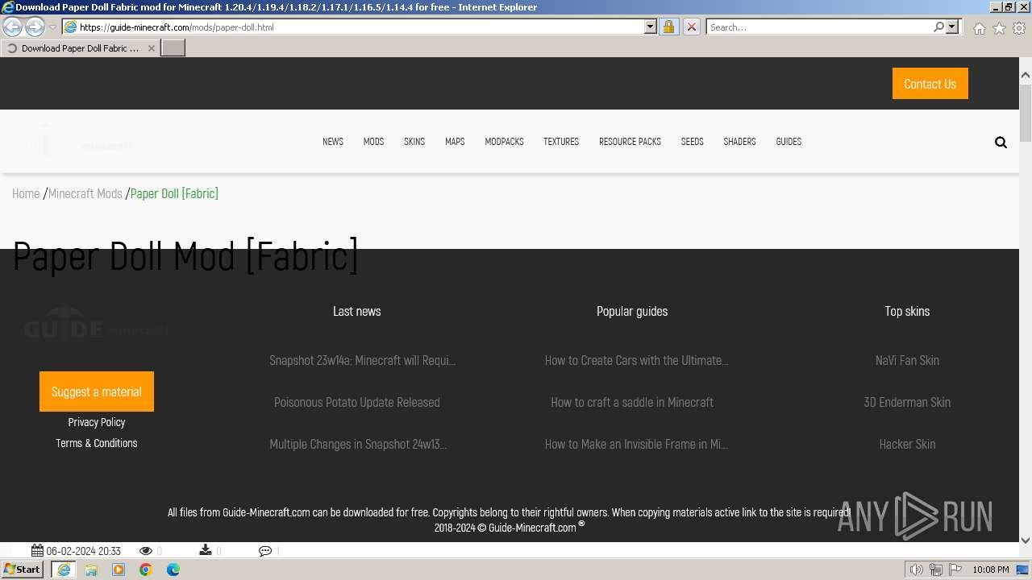Viewport: 1032px width, 580px height.
Task: Open the Terms & Conditions link
Action: (x=97, y=443)
